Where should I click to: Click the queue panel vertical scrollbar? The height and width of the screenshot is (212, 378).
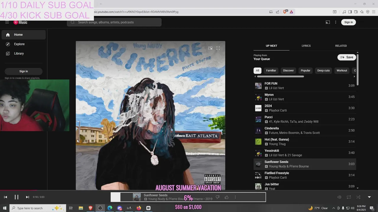pos(358,69)
